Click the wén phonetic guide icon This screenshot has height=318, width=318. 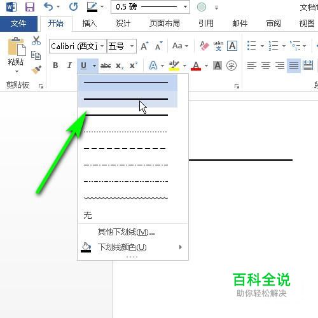tap(218, 46)
